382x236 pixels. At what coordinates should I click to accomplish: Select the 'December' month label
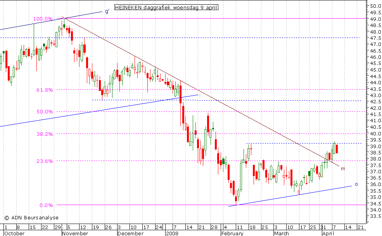(x=130, y=234)
